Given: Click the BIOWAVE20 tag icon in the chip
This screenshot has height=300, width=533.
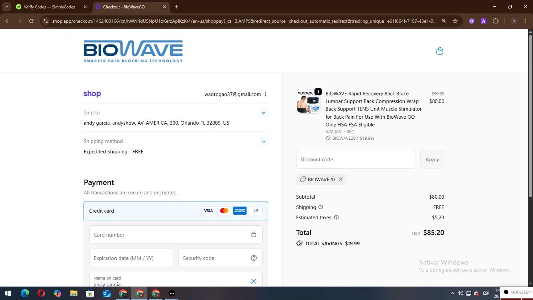Looking at the screenshot, I should tap(303, 180).
